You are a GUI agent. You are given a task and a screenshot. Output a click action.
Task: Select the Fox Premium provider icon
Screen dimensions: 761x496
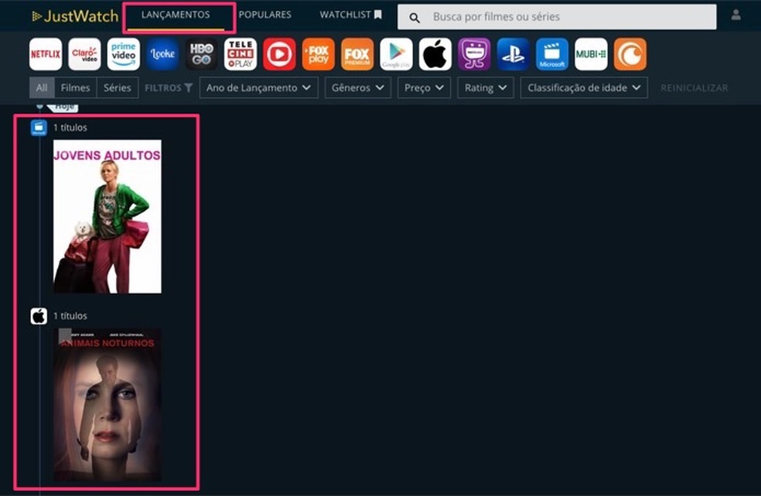[x=357, y=54]
